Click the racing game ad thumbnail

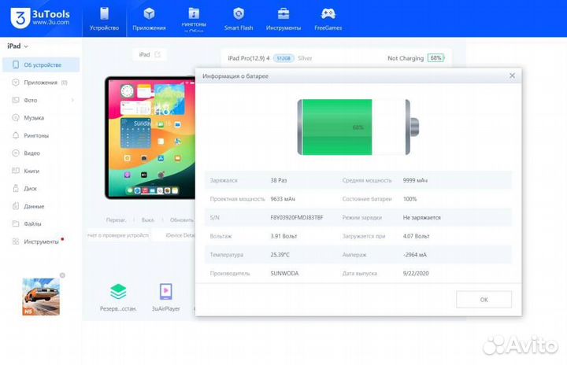(41, 297)
